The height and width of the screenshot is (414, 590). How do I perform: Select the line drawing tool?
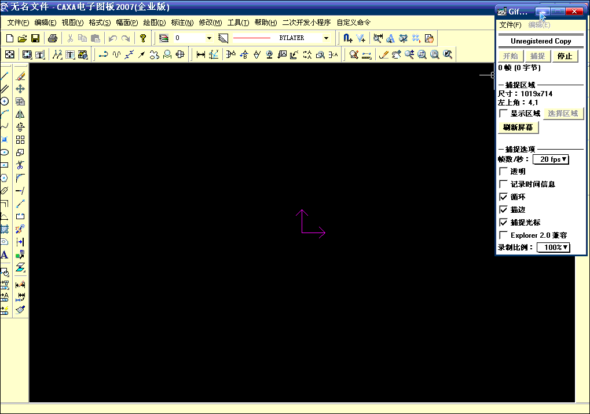5,76
